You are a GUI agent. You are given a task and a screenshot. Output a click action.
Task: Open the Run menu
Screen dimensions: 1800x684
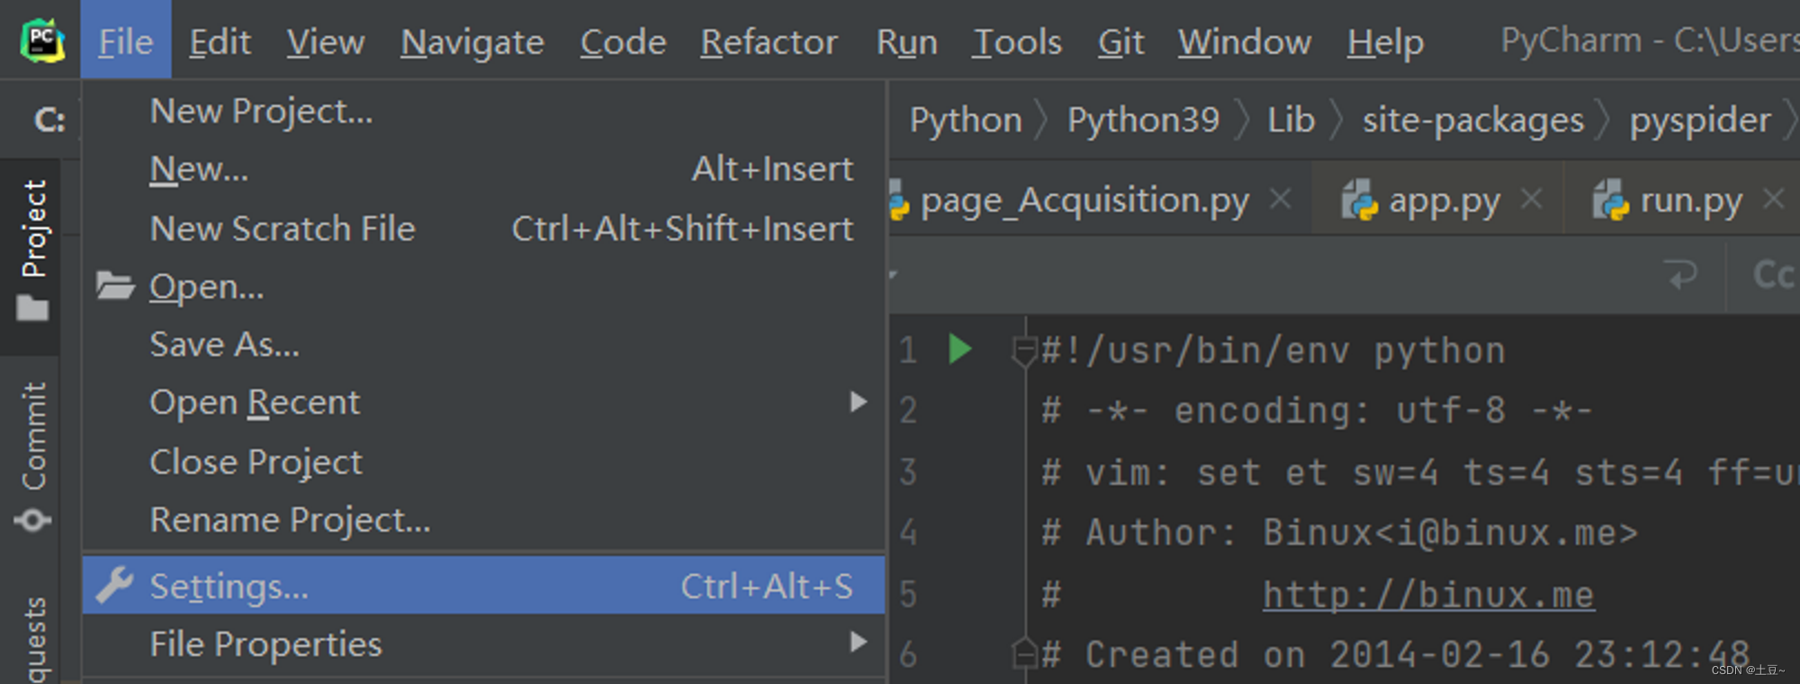907,41
